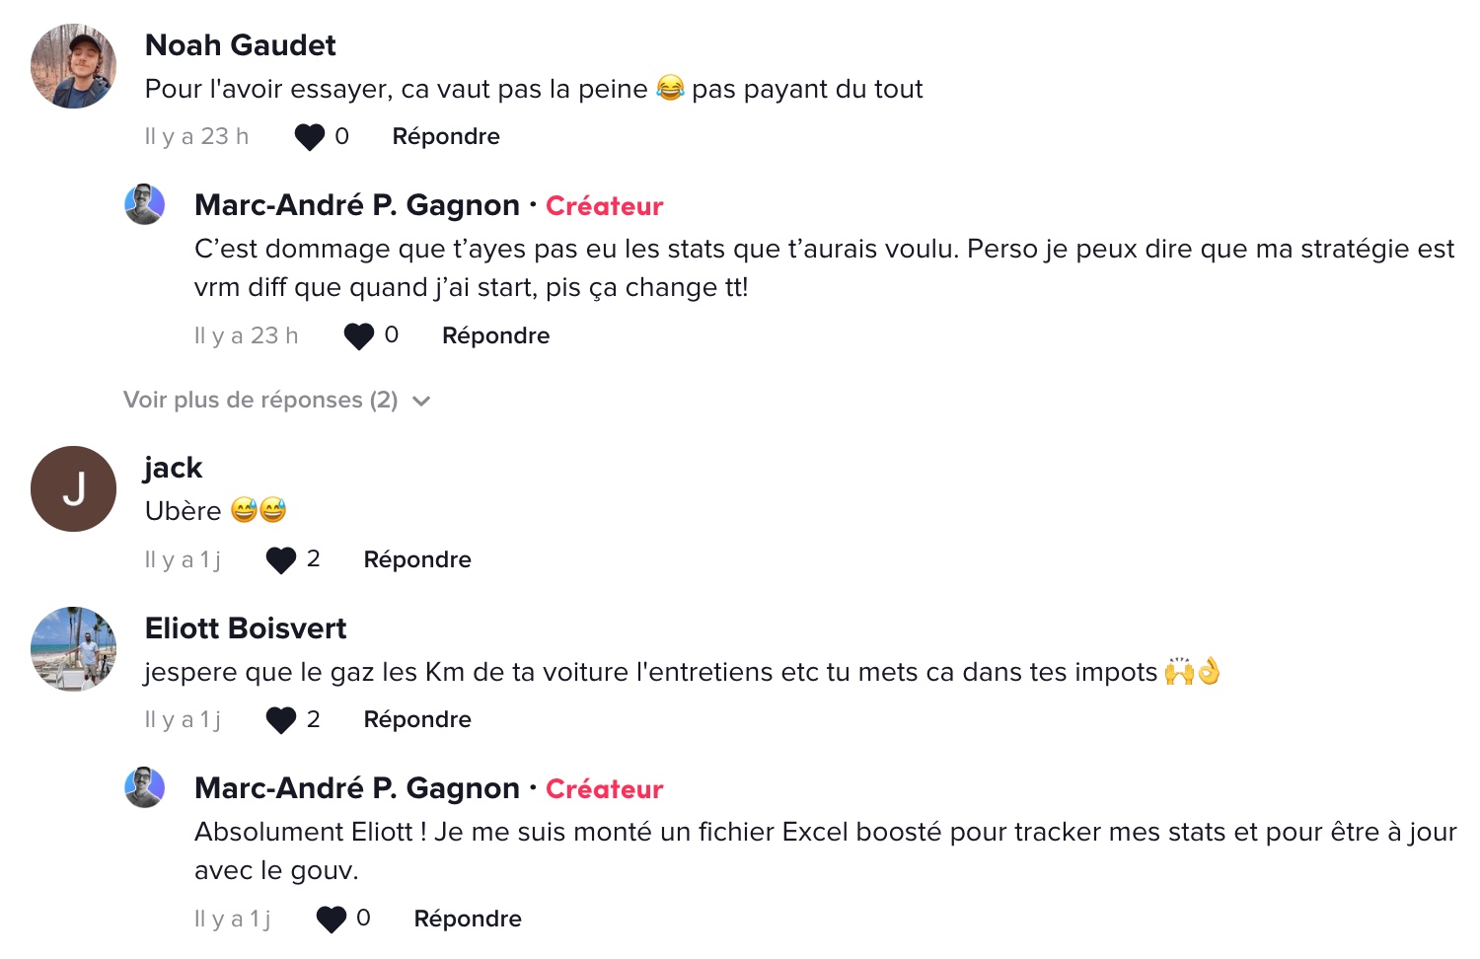Viewport: 1480px width, 959px height.
Task: Tap the heart on jack's comment
Action: [281, 560]
